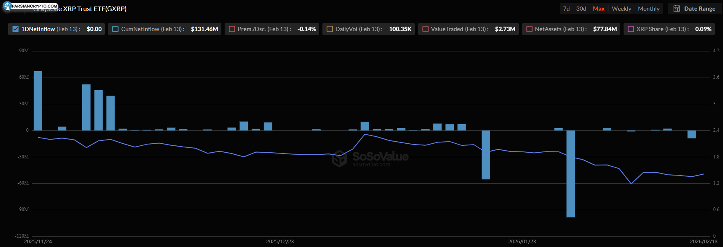Click the 2025/12/23 x-axis date label
The height and width of the screenshot is (247, 723).
(280, 242)
